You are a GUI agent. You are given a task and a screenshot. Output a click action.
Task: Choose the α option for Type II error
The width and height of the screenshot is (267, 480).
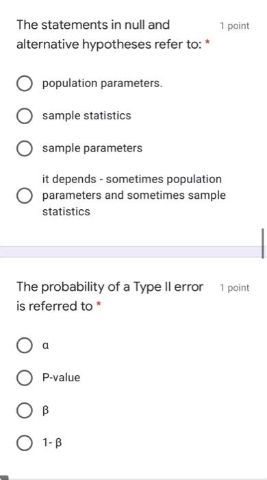tap(24, 346)
